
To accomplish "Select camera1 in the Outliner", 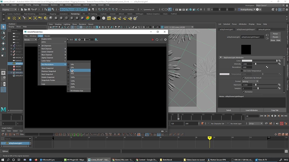I will click(x=19, y=61).
